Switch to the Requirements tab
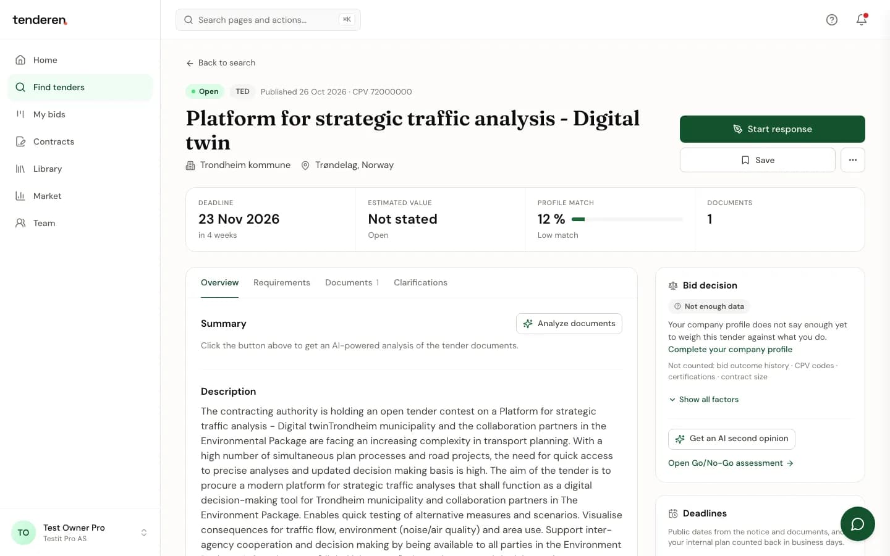 (x=282, y=282)
